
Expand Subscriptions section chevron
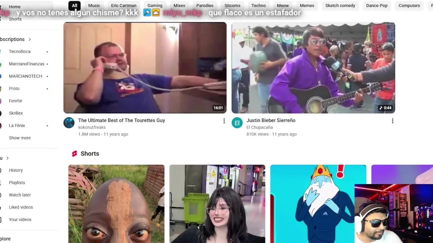(30, 39)
